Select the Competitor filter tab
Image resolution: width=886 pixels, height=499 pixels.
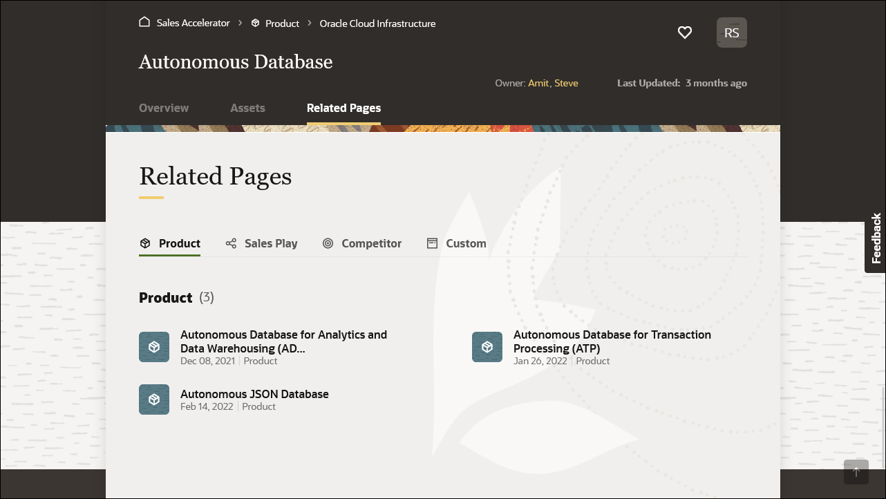click(371, 243)
